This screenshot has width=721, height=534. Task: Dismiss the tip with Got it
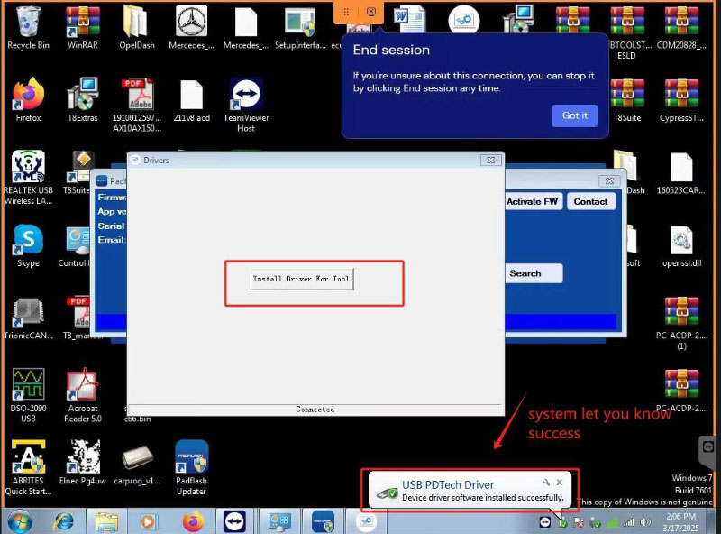574,115
